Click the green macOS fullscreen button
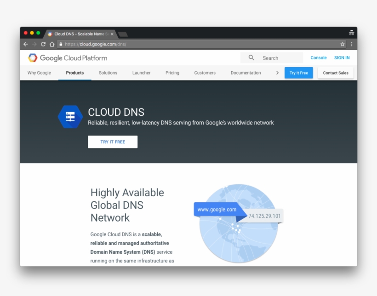Screen dimensions: 377x296 (x=38, y=33)
